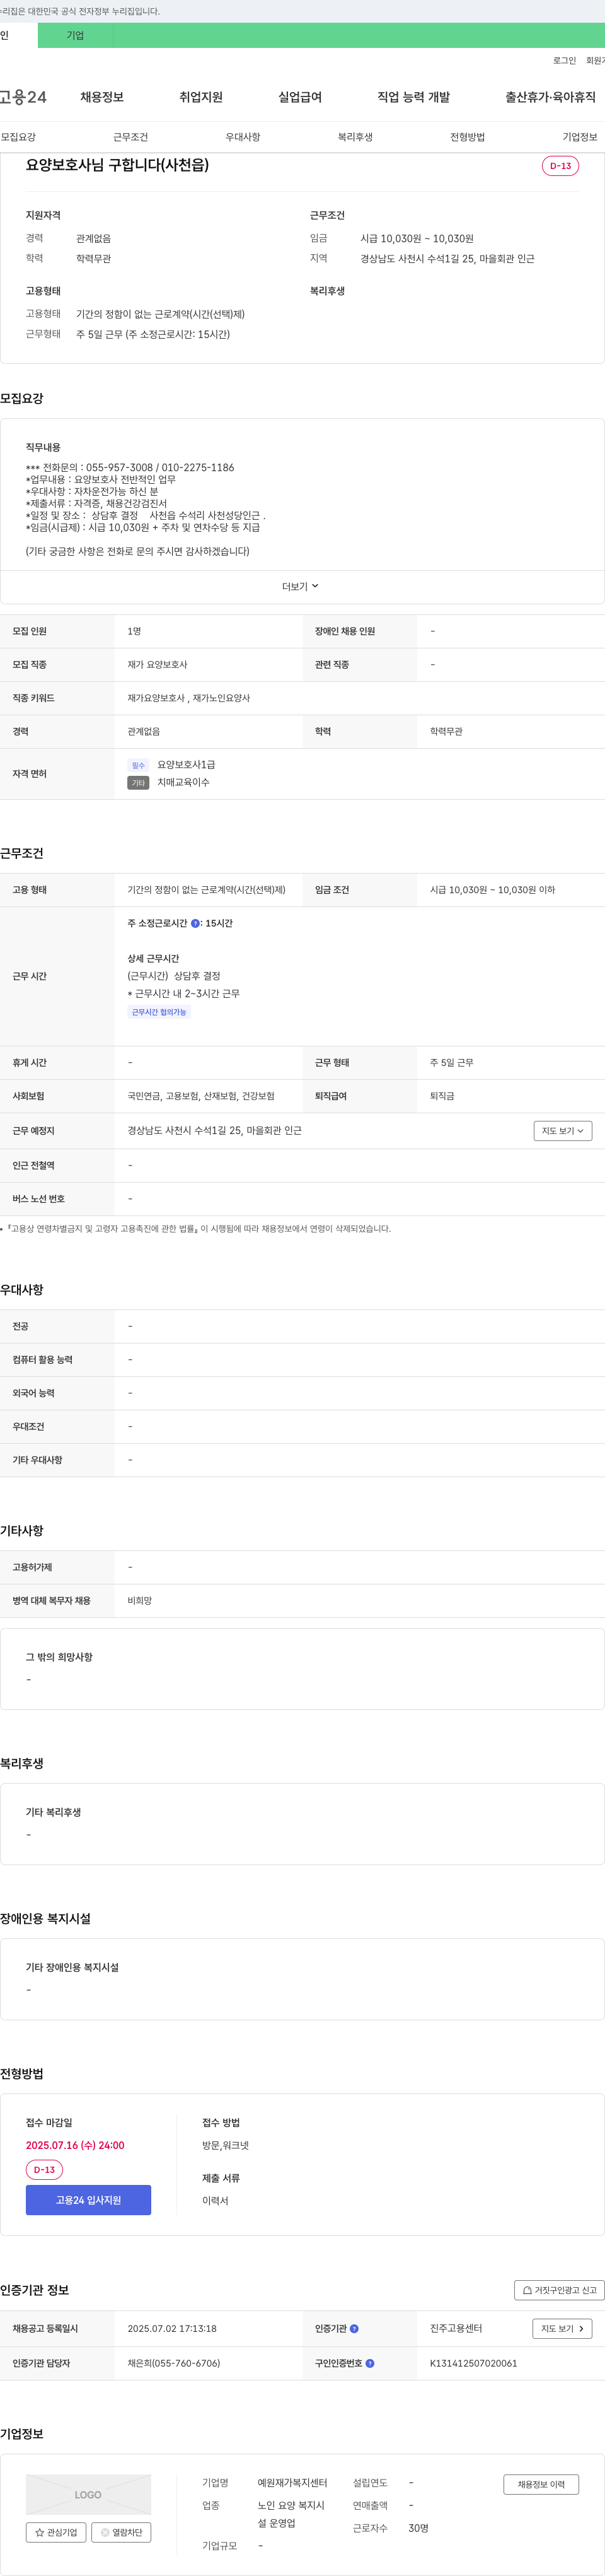Add company via 관심기업 star button
Viewport: 605px width, 2576px height.
coord(56,2532)
